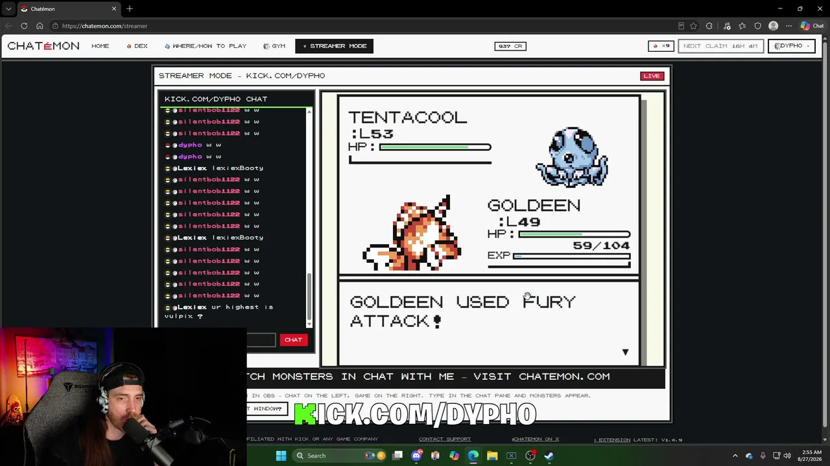Click Goldeen's EXP bar

571,256
